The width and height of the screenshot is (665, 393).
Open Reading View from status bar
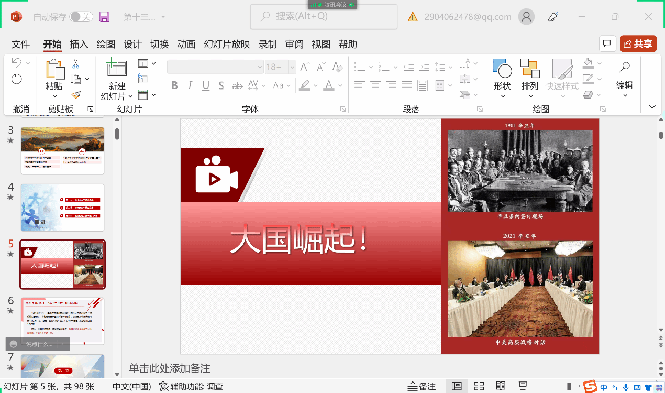pyautogui.click(x=501, y=386)
